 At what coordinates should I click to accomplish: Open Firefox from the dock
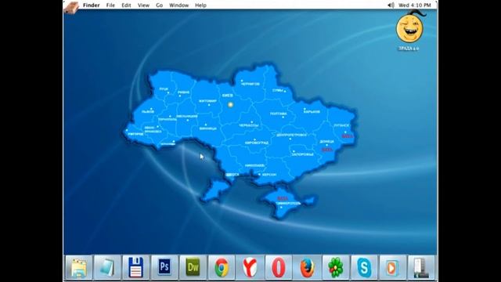pyautogui.click(x=307, y=267)
